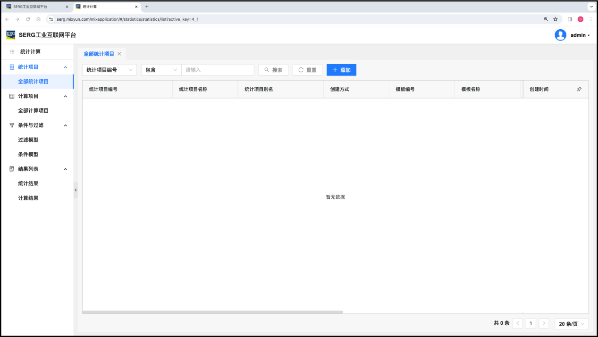This screenshot has height=337, width=598.
Task: Click the 搜索 search button
Action: pyautogui.click(x=273, y=70)
